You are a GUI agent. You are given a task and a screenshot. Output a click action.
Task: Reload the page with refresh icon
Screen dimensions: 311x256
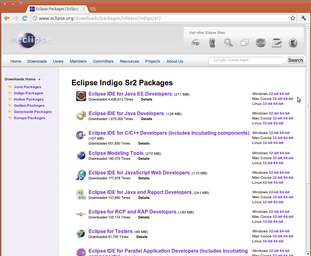pyautogui.click(x=25, y=18)
